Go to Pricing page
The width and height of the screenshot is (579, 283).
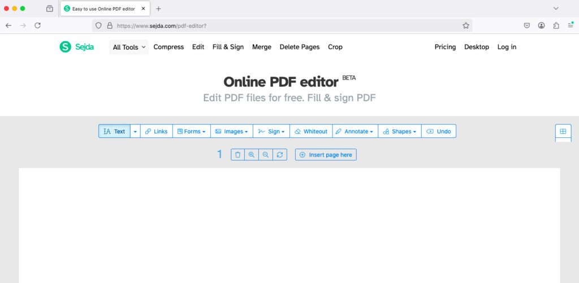[445, 47]
